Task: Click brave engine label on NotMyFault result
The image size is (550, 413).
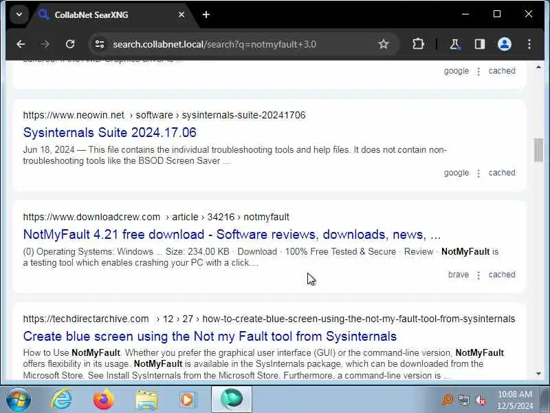Action: pyautogui.click(x=459, y=274)
